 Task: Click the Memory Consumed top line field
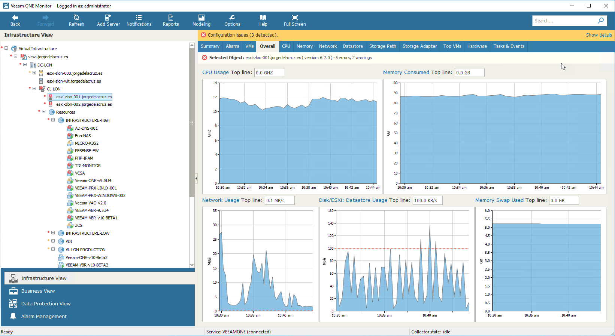pos(469,73)
